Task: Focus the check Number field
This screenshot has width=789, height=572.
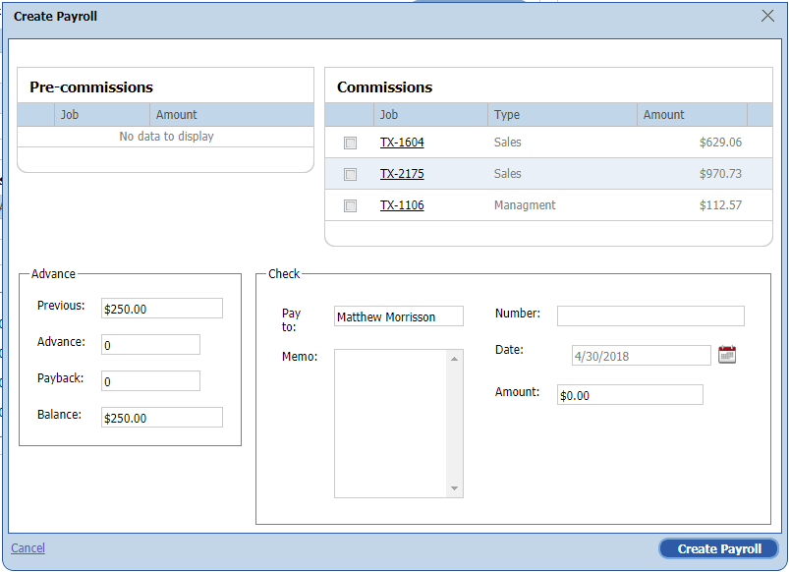Action: click(x=650, y=316)
